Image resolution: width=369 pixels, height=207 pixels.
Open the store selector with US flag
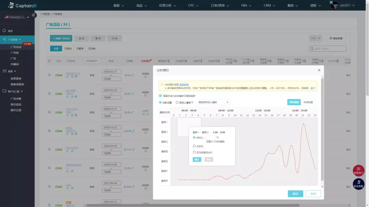(x=17, y=17)
